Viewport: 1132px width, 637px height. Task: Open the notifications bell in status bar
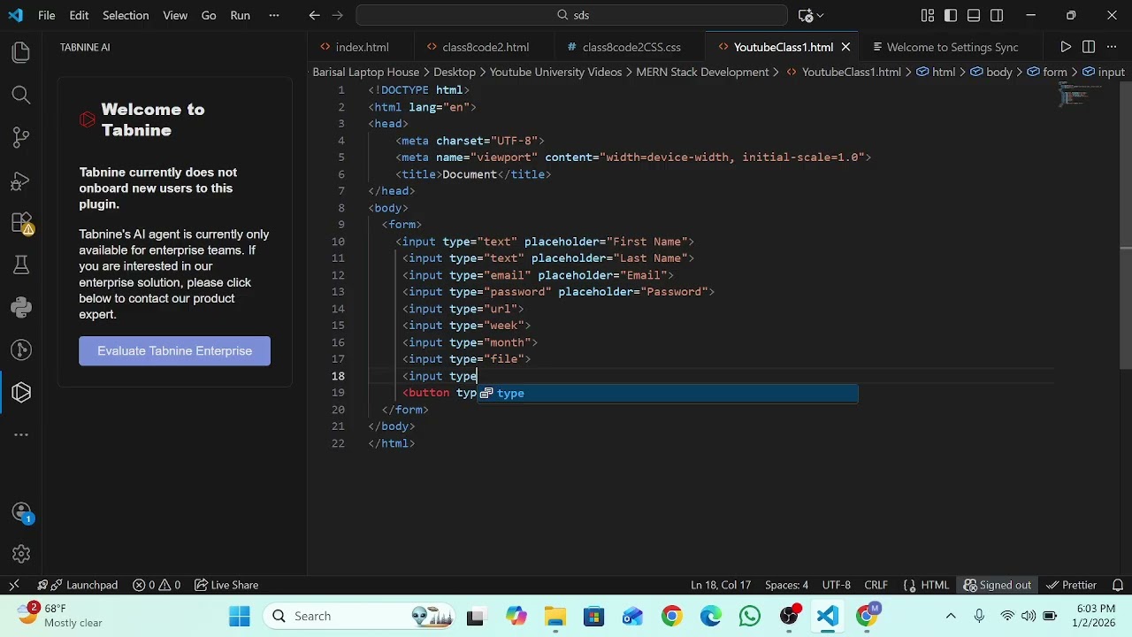point(1116,585)
